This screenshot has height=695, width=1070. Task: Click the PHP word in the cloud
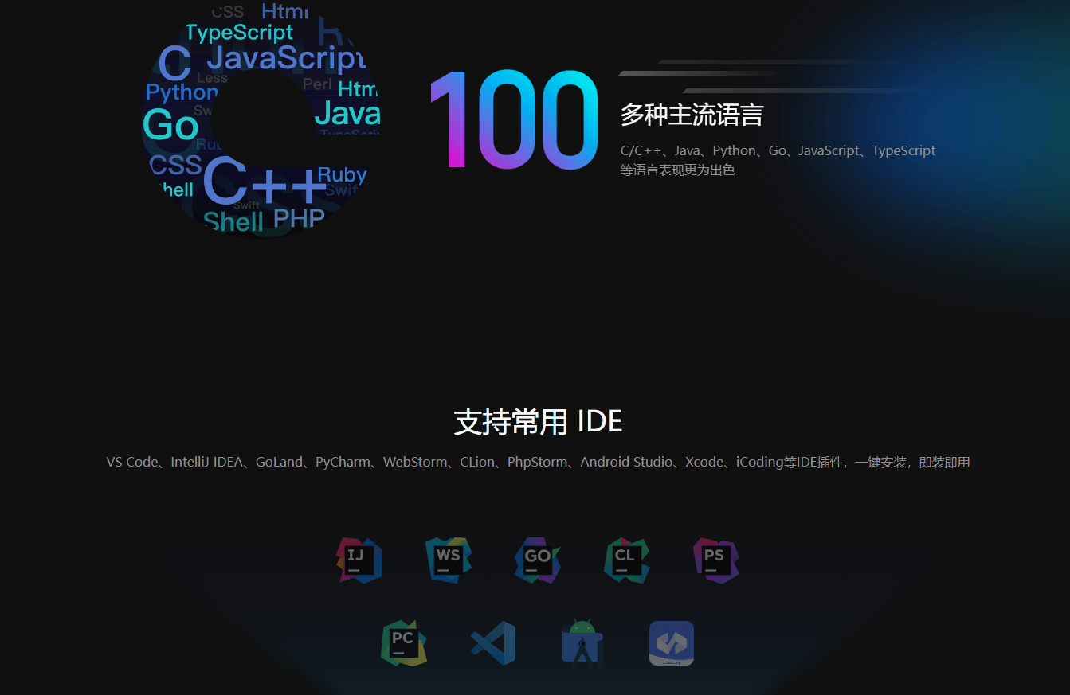point(300,217)
